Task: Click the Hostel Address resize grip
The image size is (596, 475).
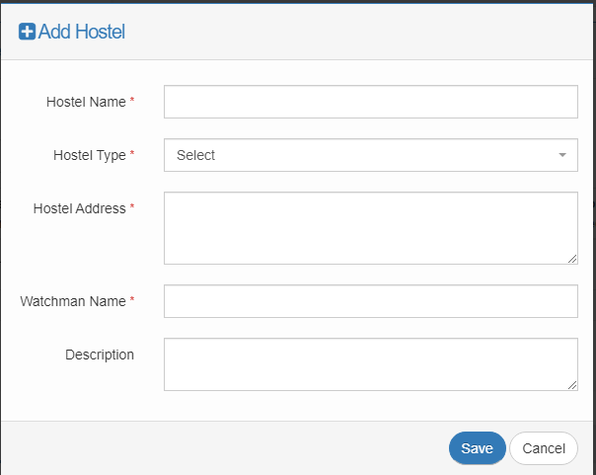Action: click(572, 259)
